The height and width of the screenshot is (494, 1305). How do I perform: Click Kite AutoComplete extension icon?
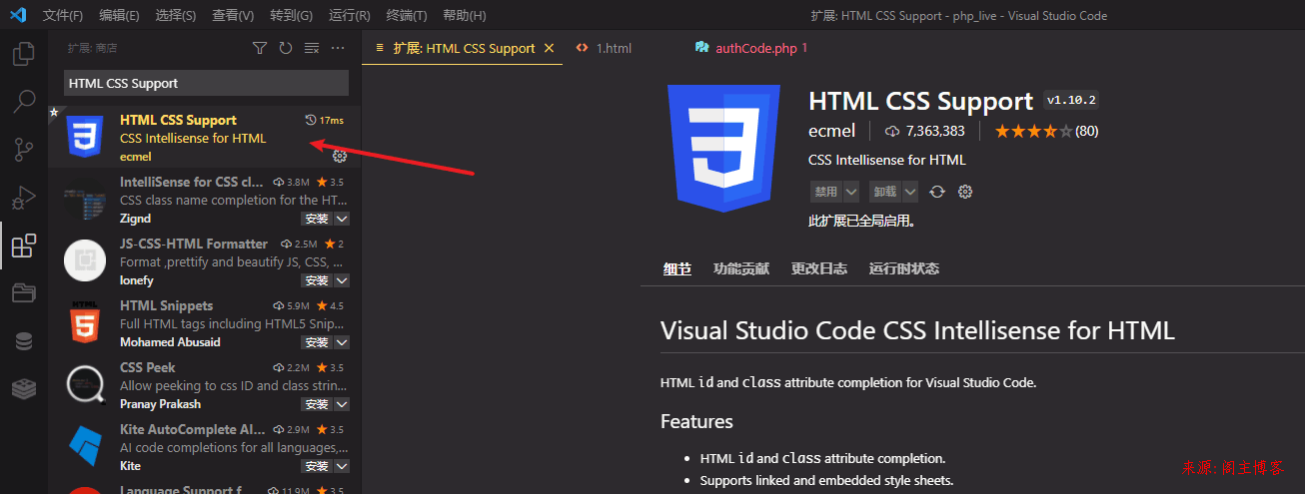point(85,447)
